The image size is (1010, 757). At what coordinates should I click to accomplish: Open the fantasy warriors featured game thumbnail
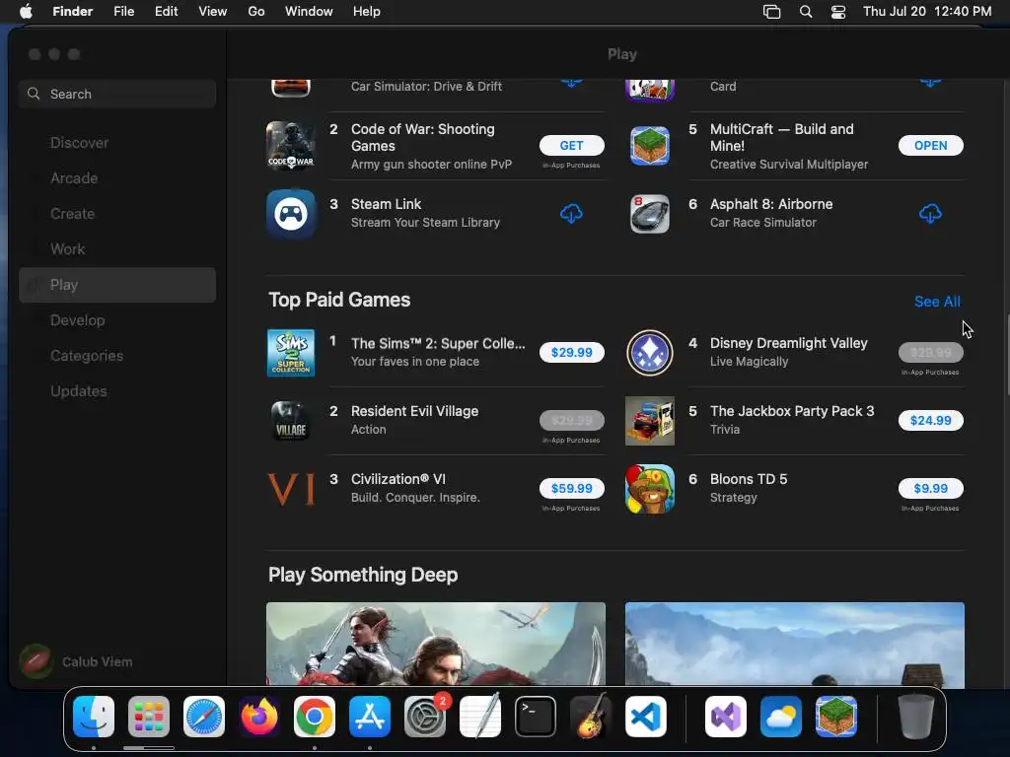click(435, 644)
